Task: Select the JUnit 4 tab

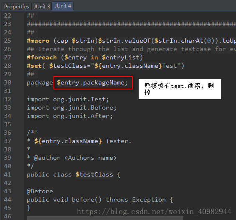Action: click(63, 6)
